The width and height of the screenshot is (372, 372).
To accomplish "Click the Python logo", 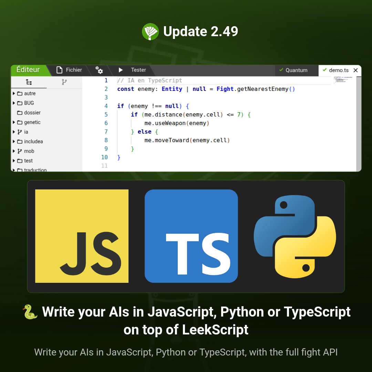I will coord(295,237).
